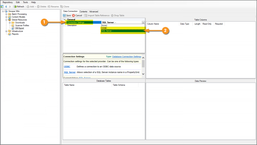Viewport: 257px width, 145px height.
Task: Expand the Infrastructure node
Action: 6,31
